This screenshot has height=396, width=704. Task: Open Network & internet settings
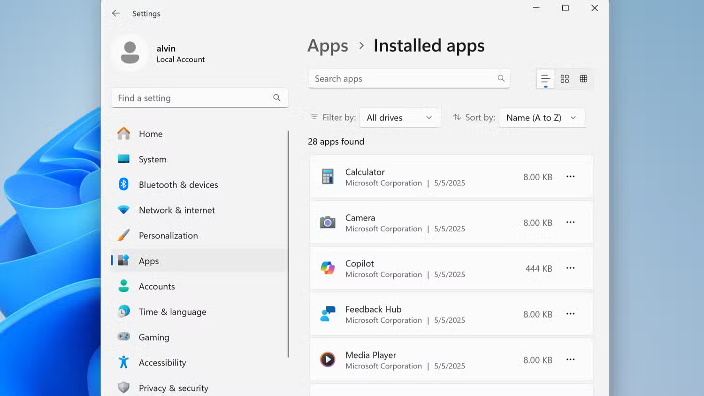tap(176, 210)
